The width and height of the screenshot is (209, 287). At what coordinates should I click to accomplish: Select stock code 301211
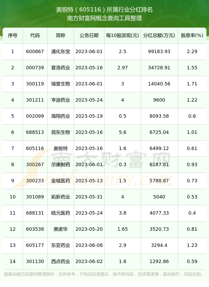pos(35,100)
